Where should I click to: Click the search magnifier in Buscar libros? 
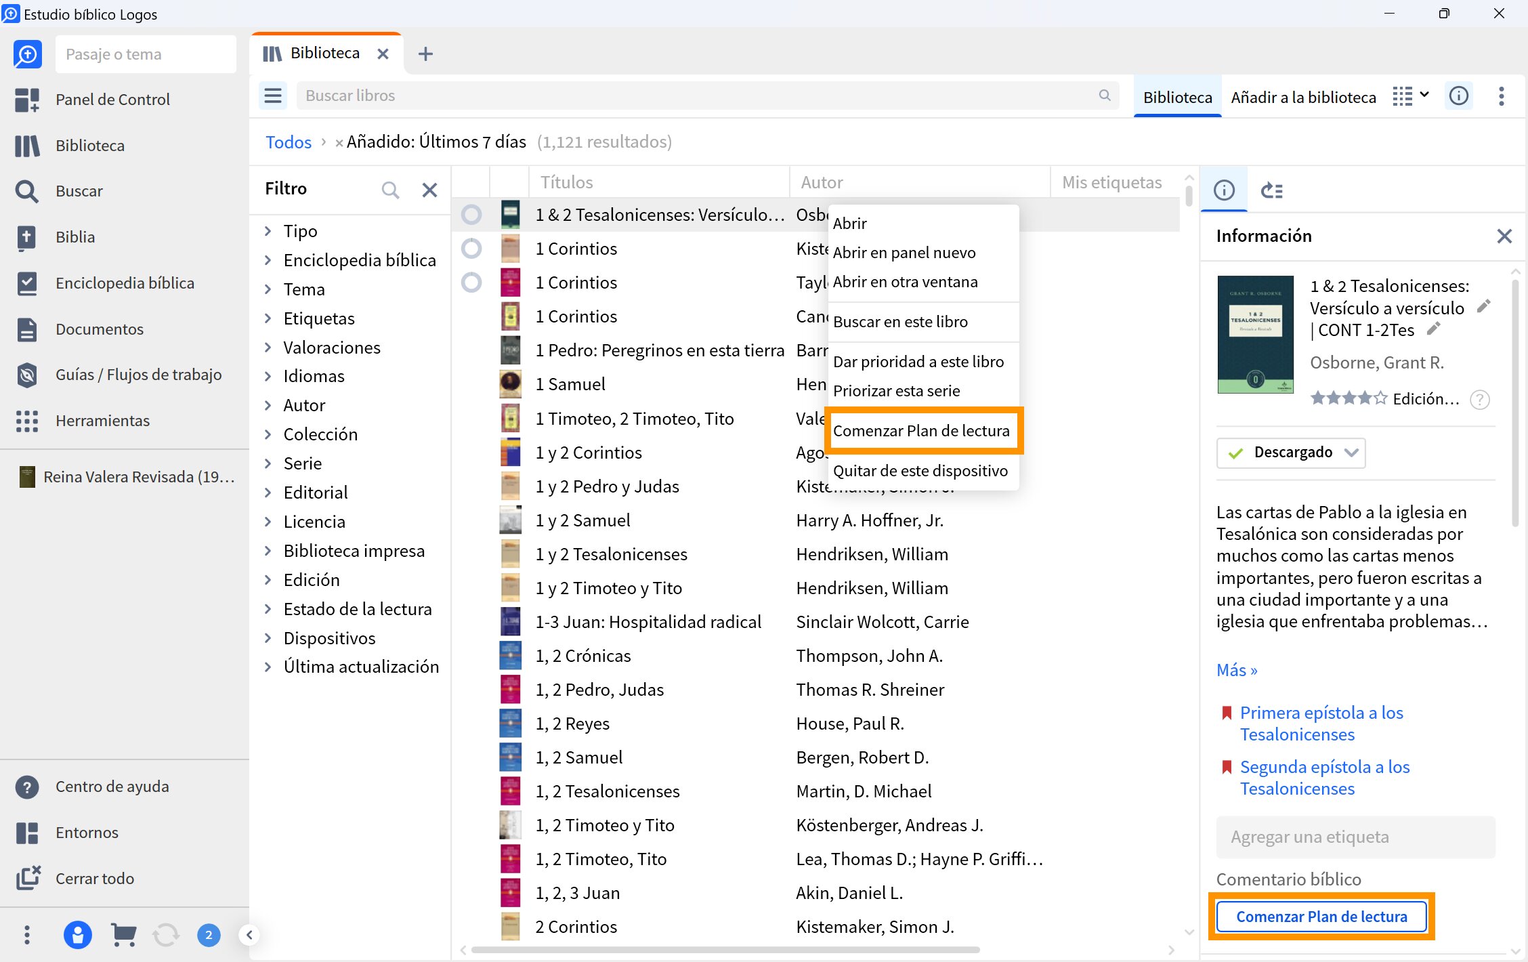(1105, 96)
